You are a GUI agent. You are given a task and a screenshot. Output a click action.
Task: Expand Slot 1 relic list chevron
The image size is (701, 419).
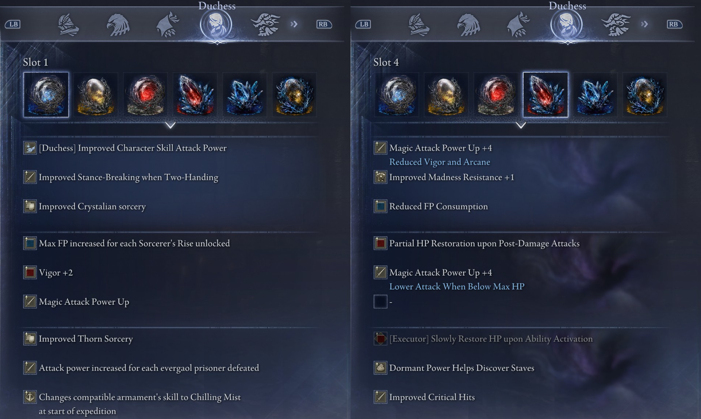170,125
